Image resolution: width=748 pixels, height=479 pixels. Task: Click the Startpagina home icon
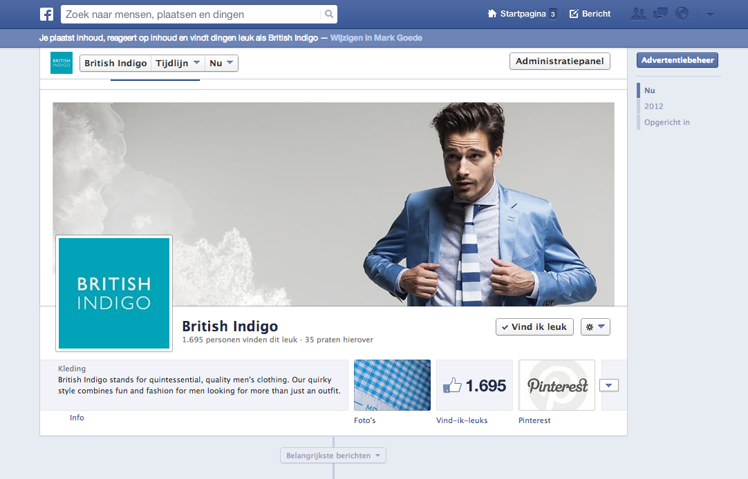coord(492,13)
